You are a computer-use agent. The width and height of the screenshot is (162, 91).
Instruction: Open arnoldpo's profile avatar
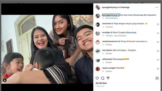point(98,33)
